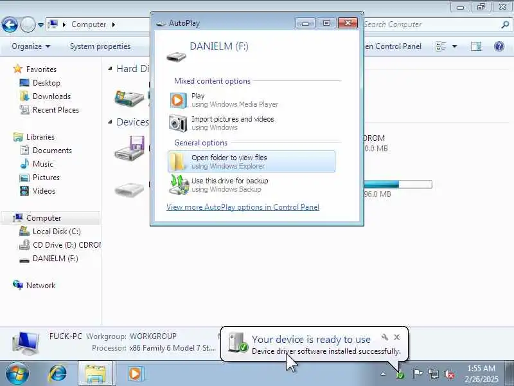The height and width of the screenshot is (386, 514).
Task: Select the local hard disk drive icon
Action: [x=130, y=98]
